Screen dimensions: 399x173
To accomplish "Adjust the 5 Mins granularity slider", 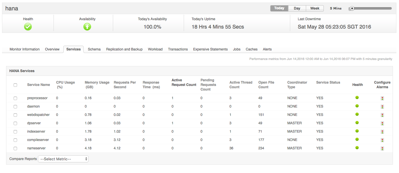I will 352,8.
